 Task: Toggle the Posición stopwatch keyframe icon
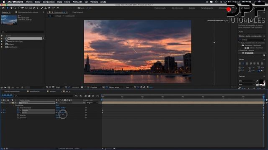pos(18,110)
